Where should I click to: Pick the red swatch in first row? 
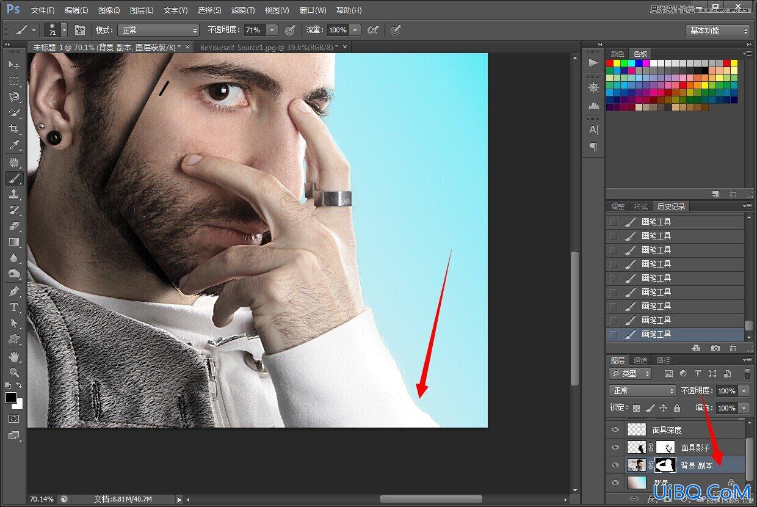point(610,63)
